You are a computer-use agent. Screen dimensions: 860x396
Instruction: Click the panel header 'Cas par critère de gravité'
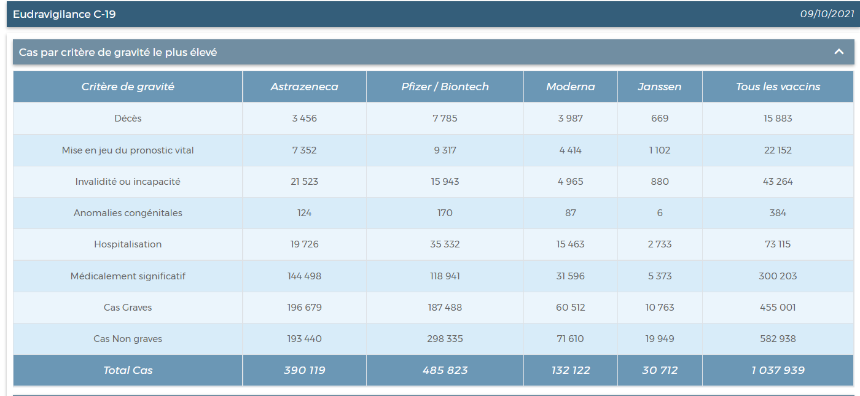pyautogui.click(x=118, y=53)
